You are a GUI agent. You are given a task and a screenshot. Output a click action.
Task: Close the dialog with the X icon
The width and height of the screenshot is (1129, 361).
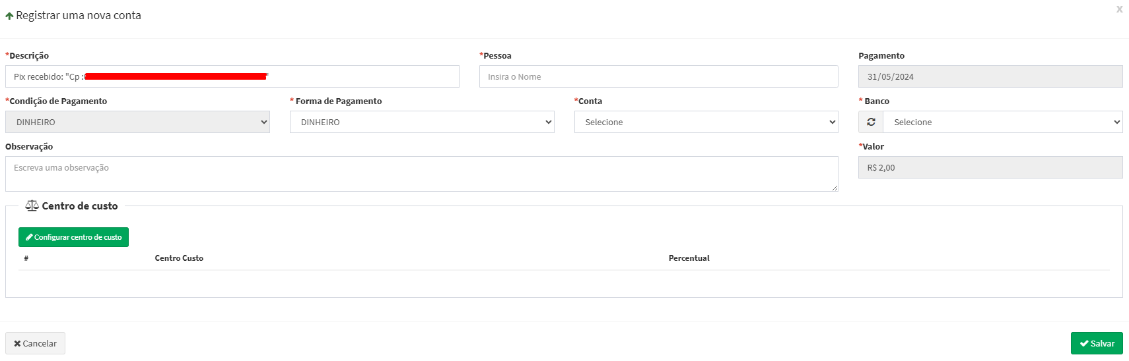pos(1119,9)
